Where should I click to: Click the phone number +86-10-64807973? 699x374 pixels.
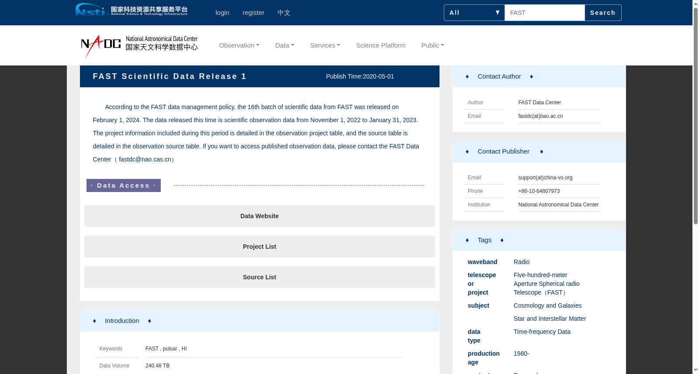coord(539,191)
